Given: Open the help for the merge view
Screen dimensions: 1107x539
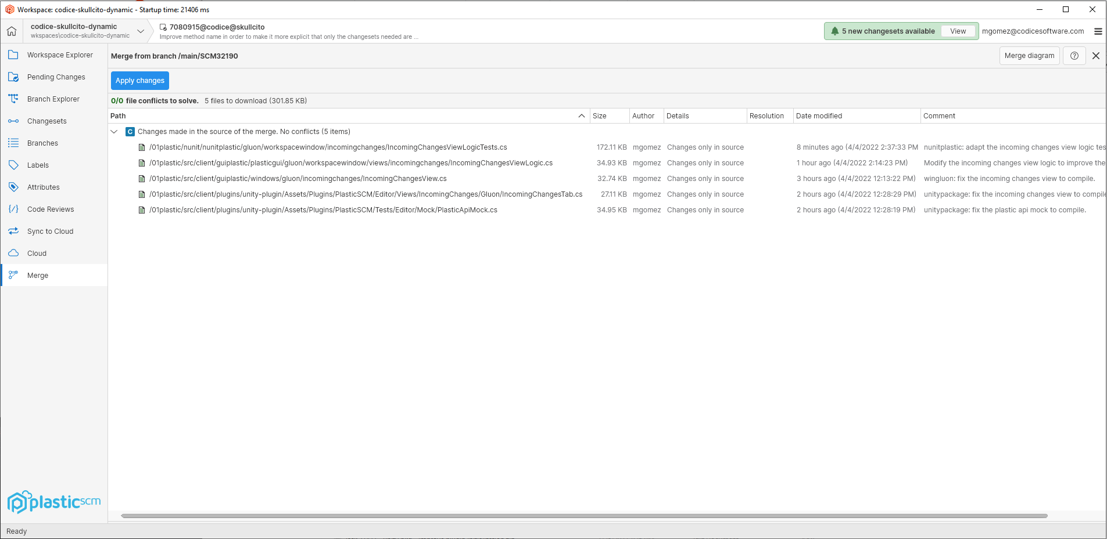Looking at the screenshot, I should [1073, 55].
